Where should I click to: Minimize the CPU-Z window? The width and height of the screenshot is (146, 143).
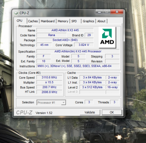(x=100, y=12)
